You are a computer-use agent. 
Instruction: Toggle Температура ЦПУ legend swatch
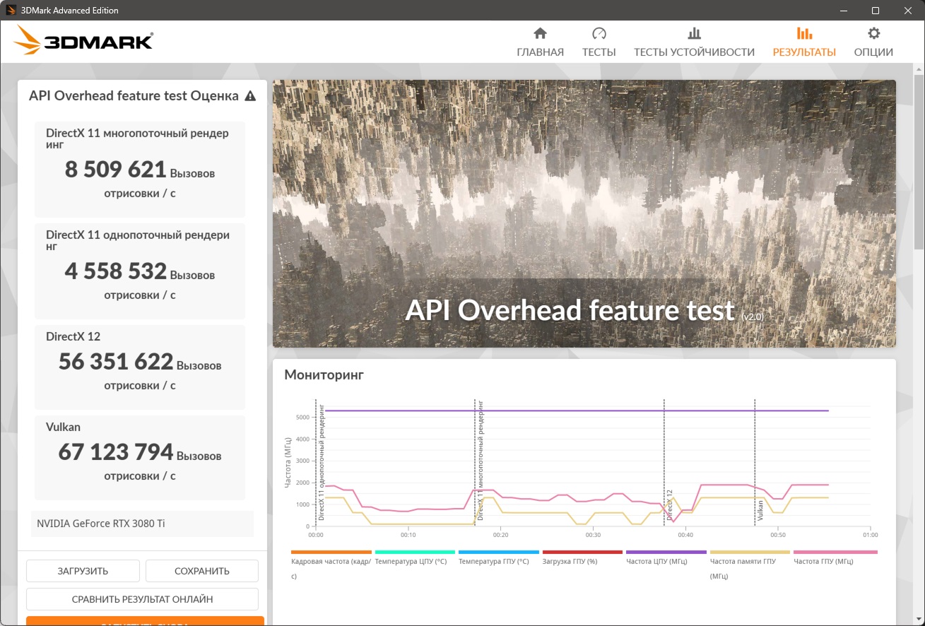415,552
